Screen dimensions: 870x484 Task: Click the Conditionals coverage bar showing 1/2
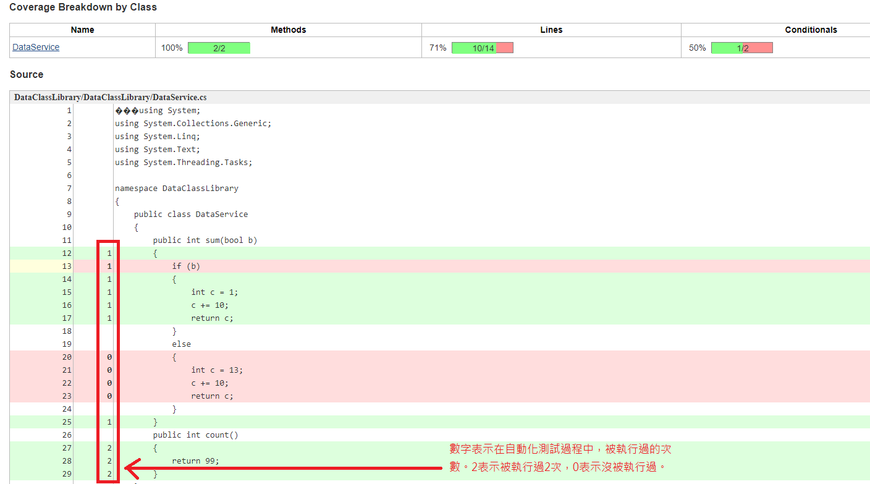click(742, 48)
